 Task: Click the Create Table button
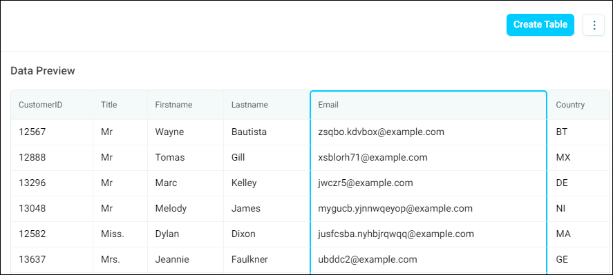pos(540,25)
